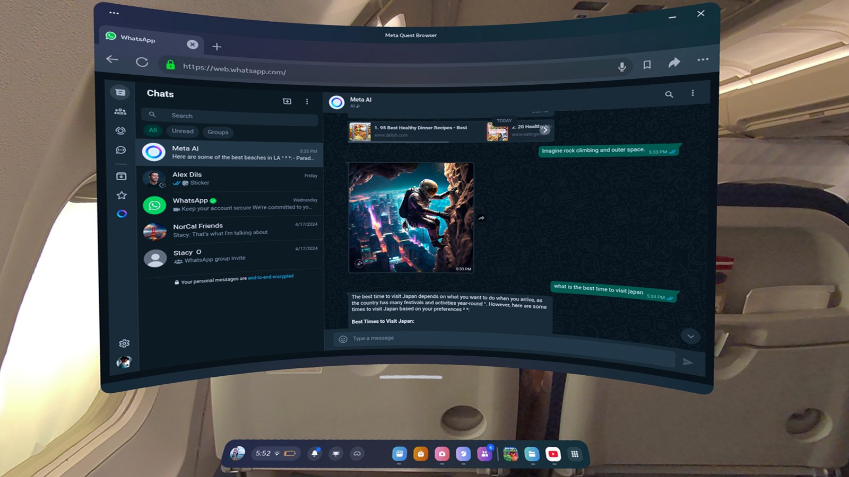Screen dimensions: 849x477
Task: Bookmark this page in browser
Action: 647,65
